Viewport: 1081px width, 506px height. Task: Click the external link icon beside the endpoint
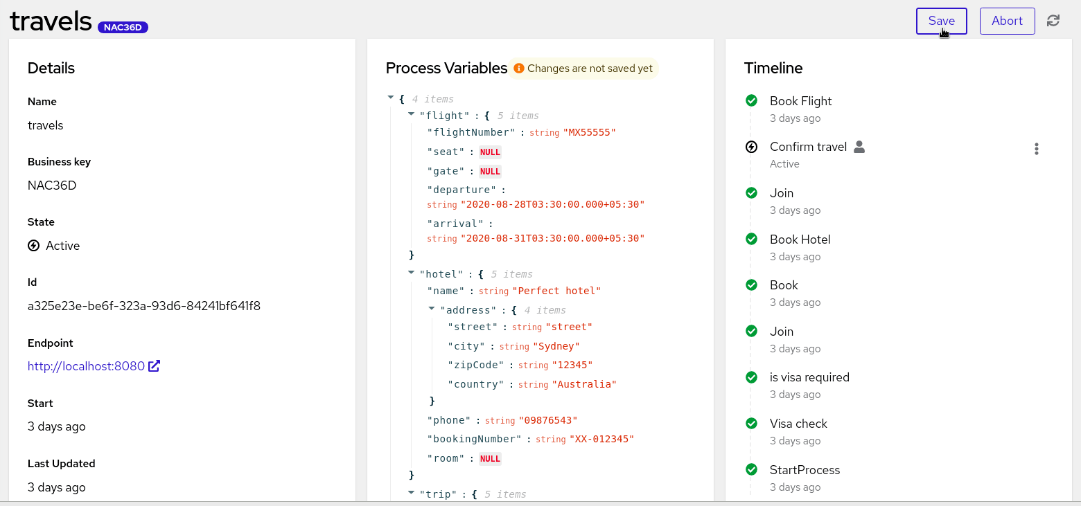[154, 365]
